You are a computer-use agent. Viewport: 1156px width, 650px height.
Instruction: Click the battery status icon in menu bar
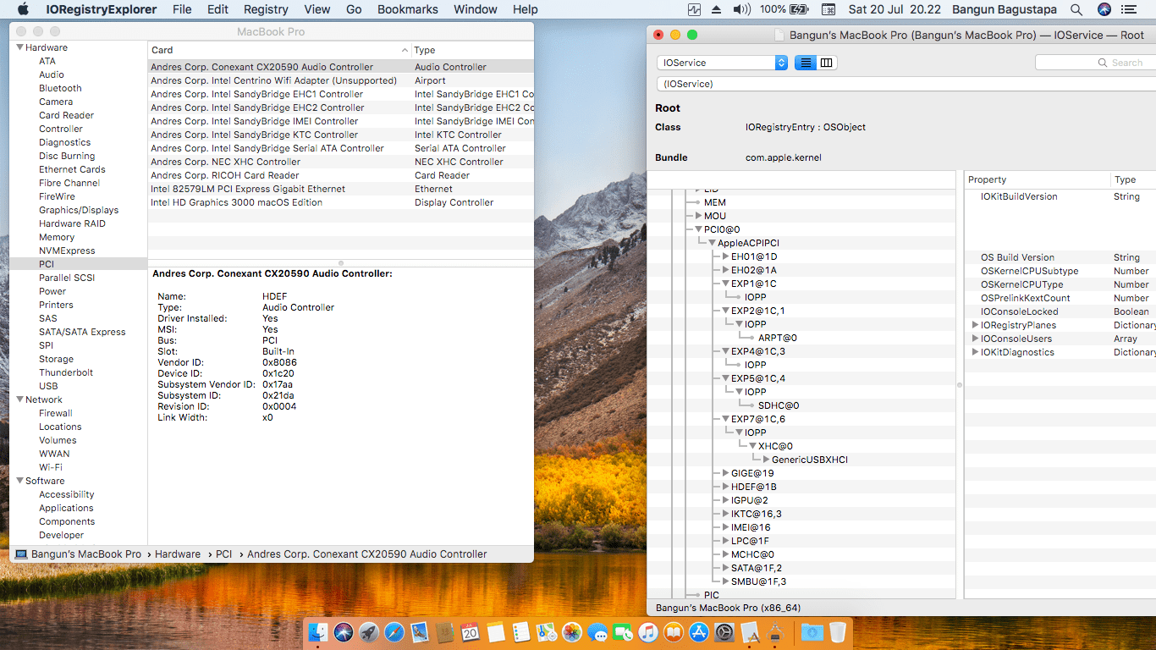pos(798,9)
